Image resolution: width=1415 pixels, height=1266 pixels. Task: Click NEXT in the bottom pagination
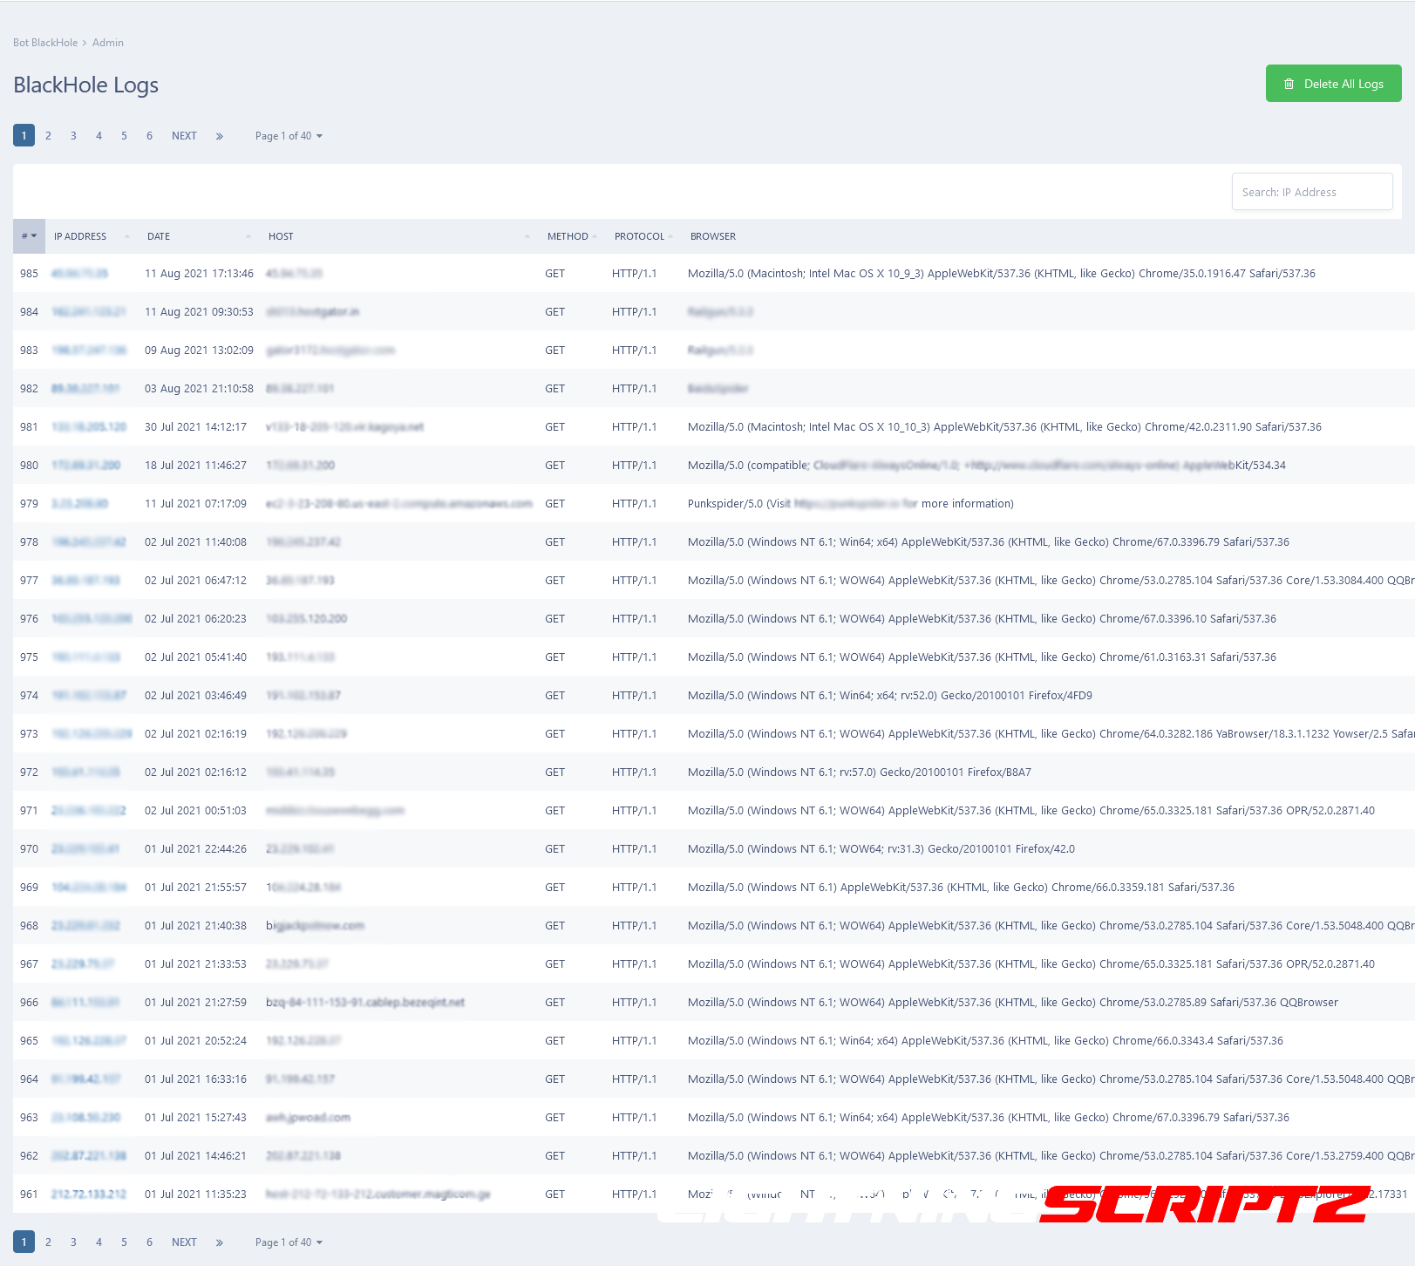(x=184, y=1242)
